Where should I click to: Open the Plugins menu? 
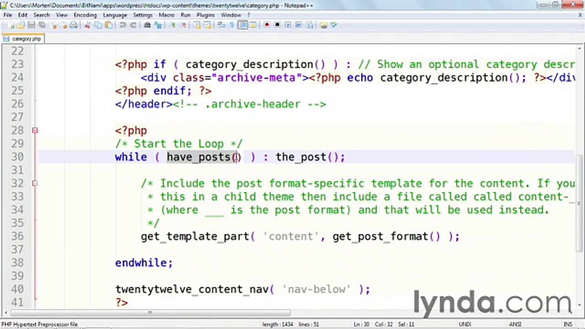[x=205, y=15]
